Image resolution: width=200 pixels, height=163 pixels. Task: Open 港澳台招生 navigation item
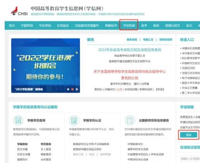tap(172, 26)
